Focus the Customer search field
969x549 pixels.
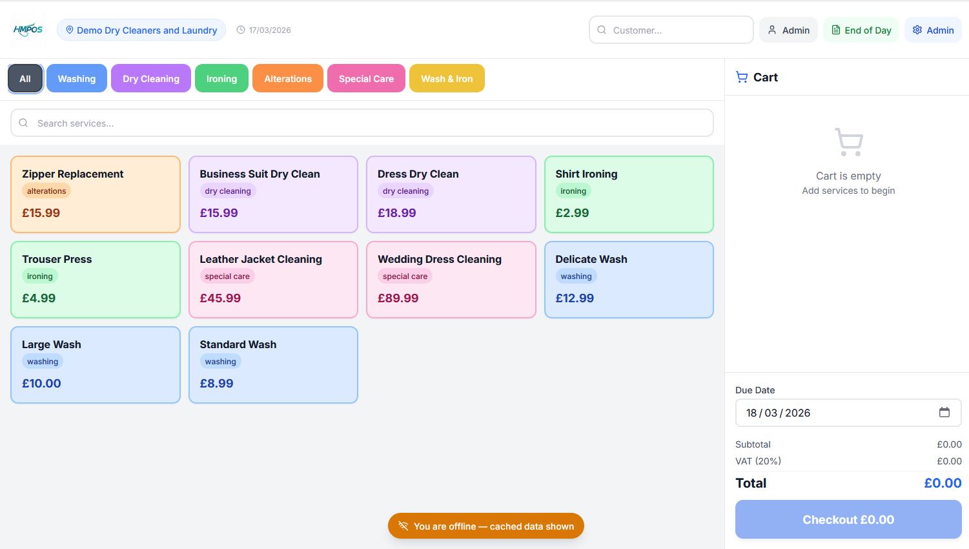pos(671,30)
